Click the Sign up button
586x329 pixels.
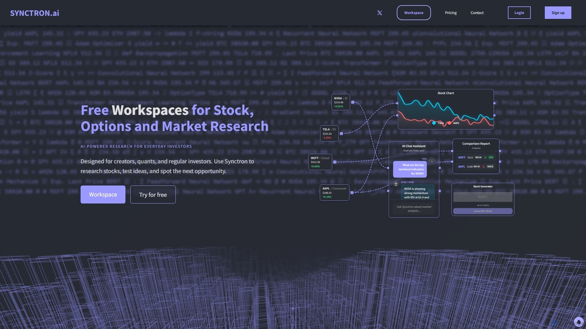pyautogui.click(x=558, y=13)
